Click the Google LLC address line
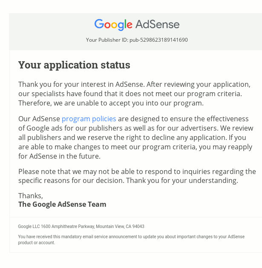262x268 pixels. coord(81,226)
